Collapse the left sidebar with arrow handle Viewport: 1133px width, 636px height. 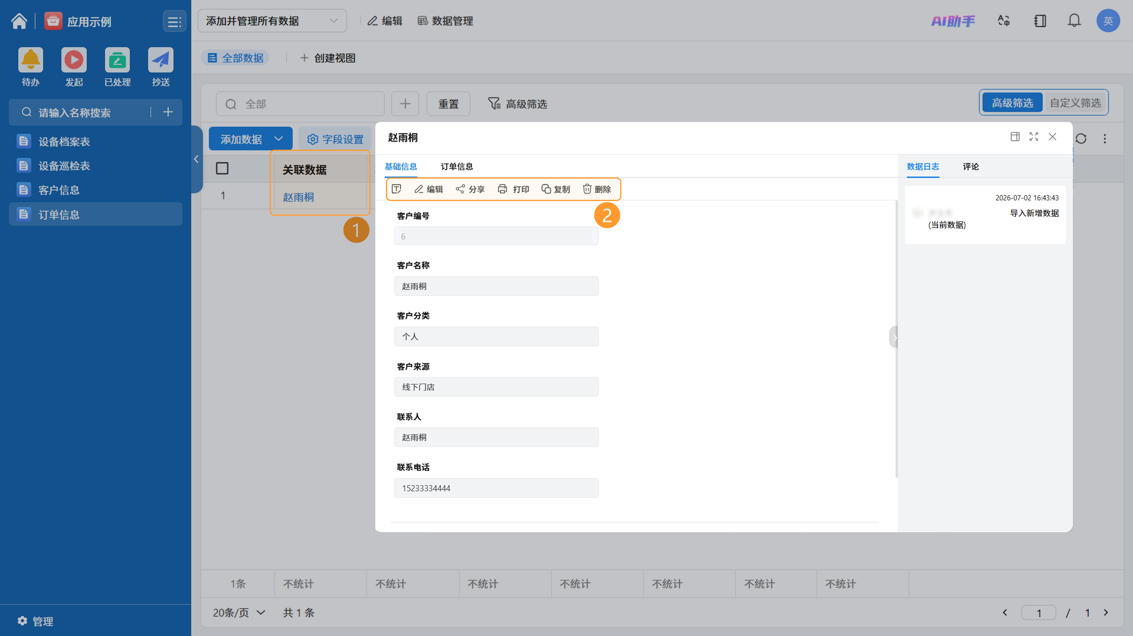(x=197, y=159)
